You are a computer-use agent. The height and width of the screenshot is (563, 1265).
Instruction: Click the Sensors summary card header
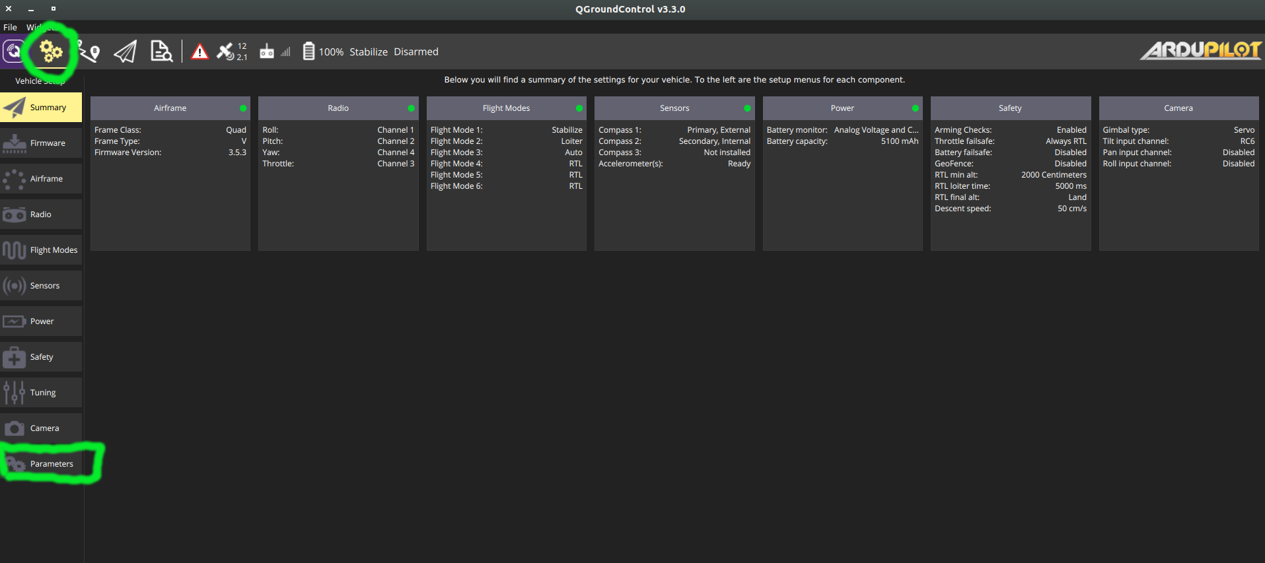pos(674,108)
